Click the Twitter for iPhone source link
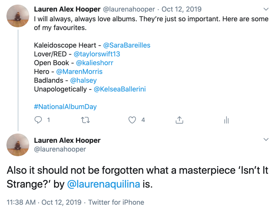The height and width of the screenshot is (213, 276). point(116,202)
